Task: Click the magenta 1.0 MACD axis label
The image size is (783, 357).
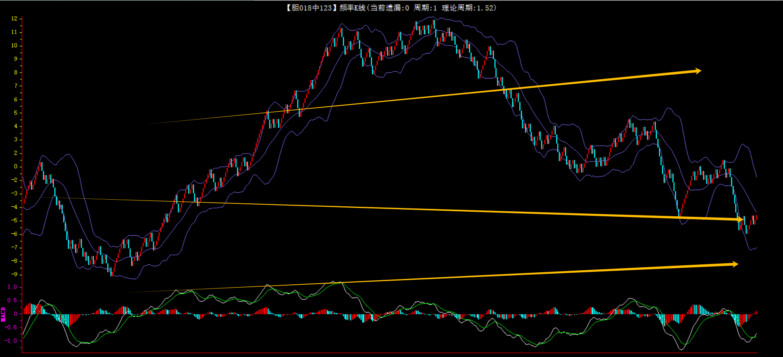Action: click(x=12, y=287)
